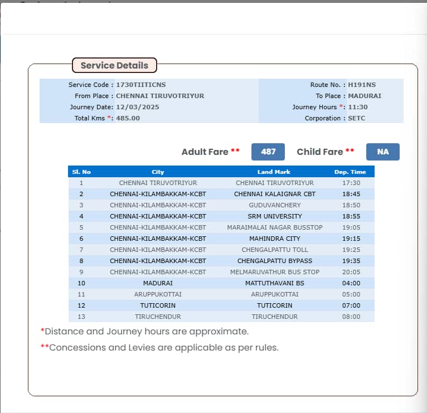Viewport: 427px width, 413px height.
Task: Click the route number H191NS value
Action: (362, 85)
